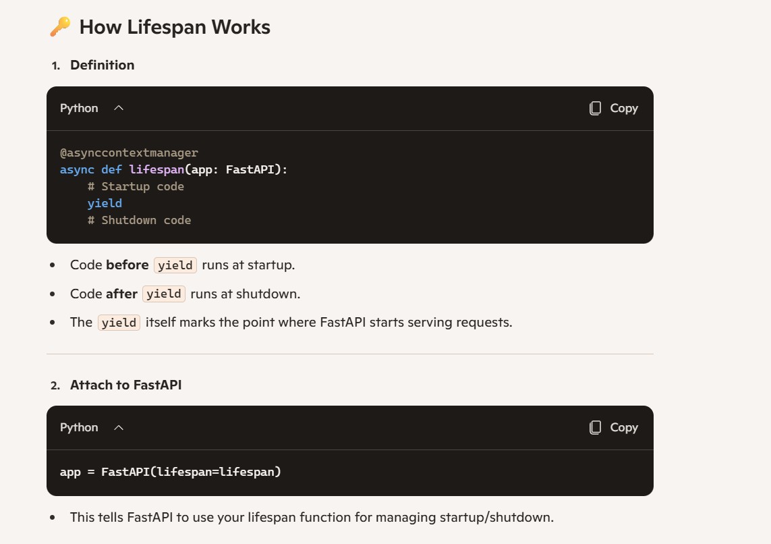Collapse the second Python code block with its chevron
Image resolution: width=771 pixels, height=544 pixels.
tap(119, 427)
